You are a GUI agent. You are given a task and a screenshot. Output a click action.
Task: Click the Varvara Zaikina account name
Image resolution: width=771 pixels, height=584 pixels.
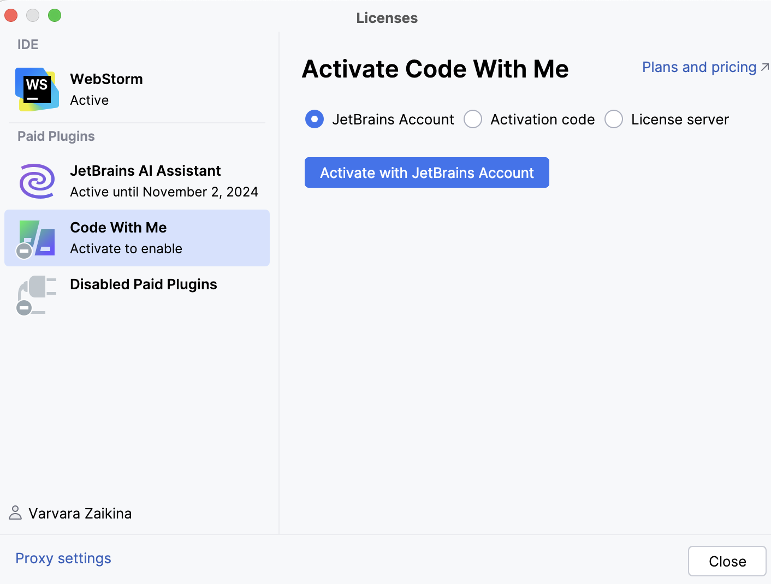[x=80, y=514]
